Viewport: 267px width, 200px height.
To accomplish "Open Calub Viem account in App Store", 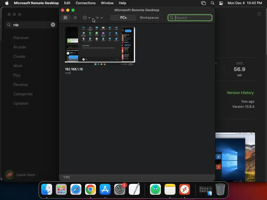I will [x=20, y=175].
